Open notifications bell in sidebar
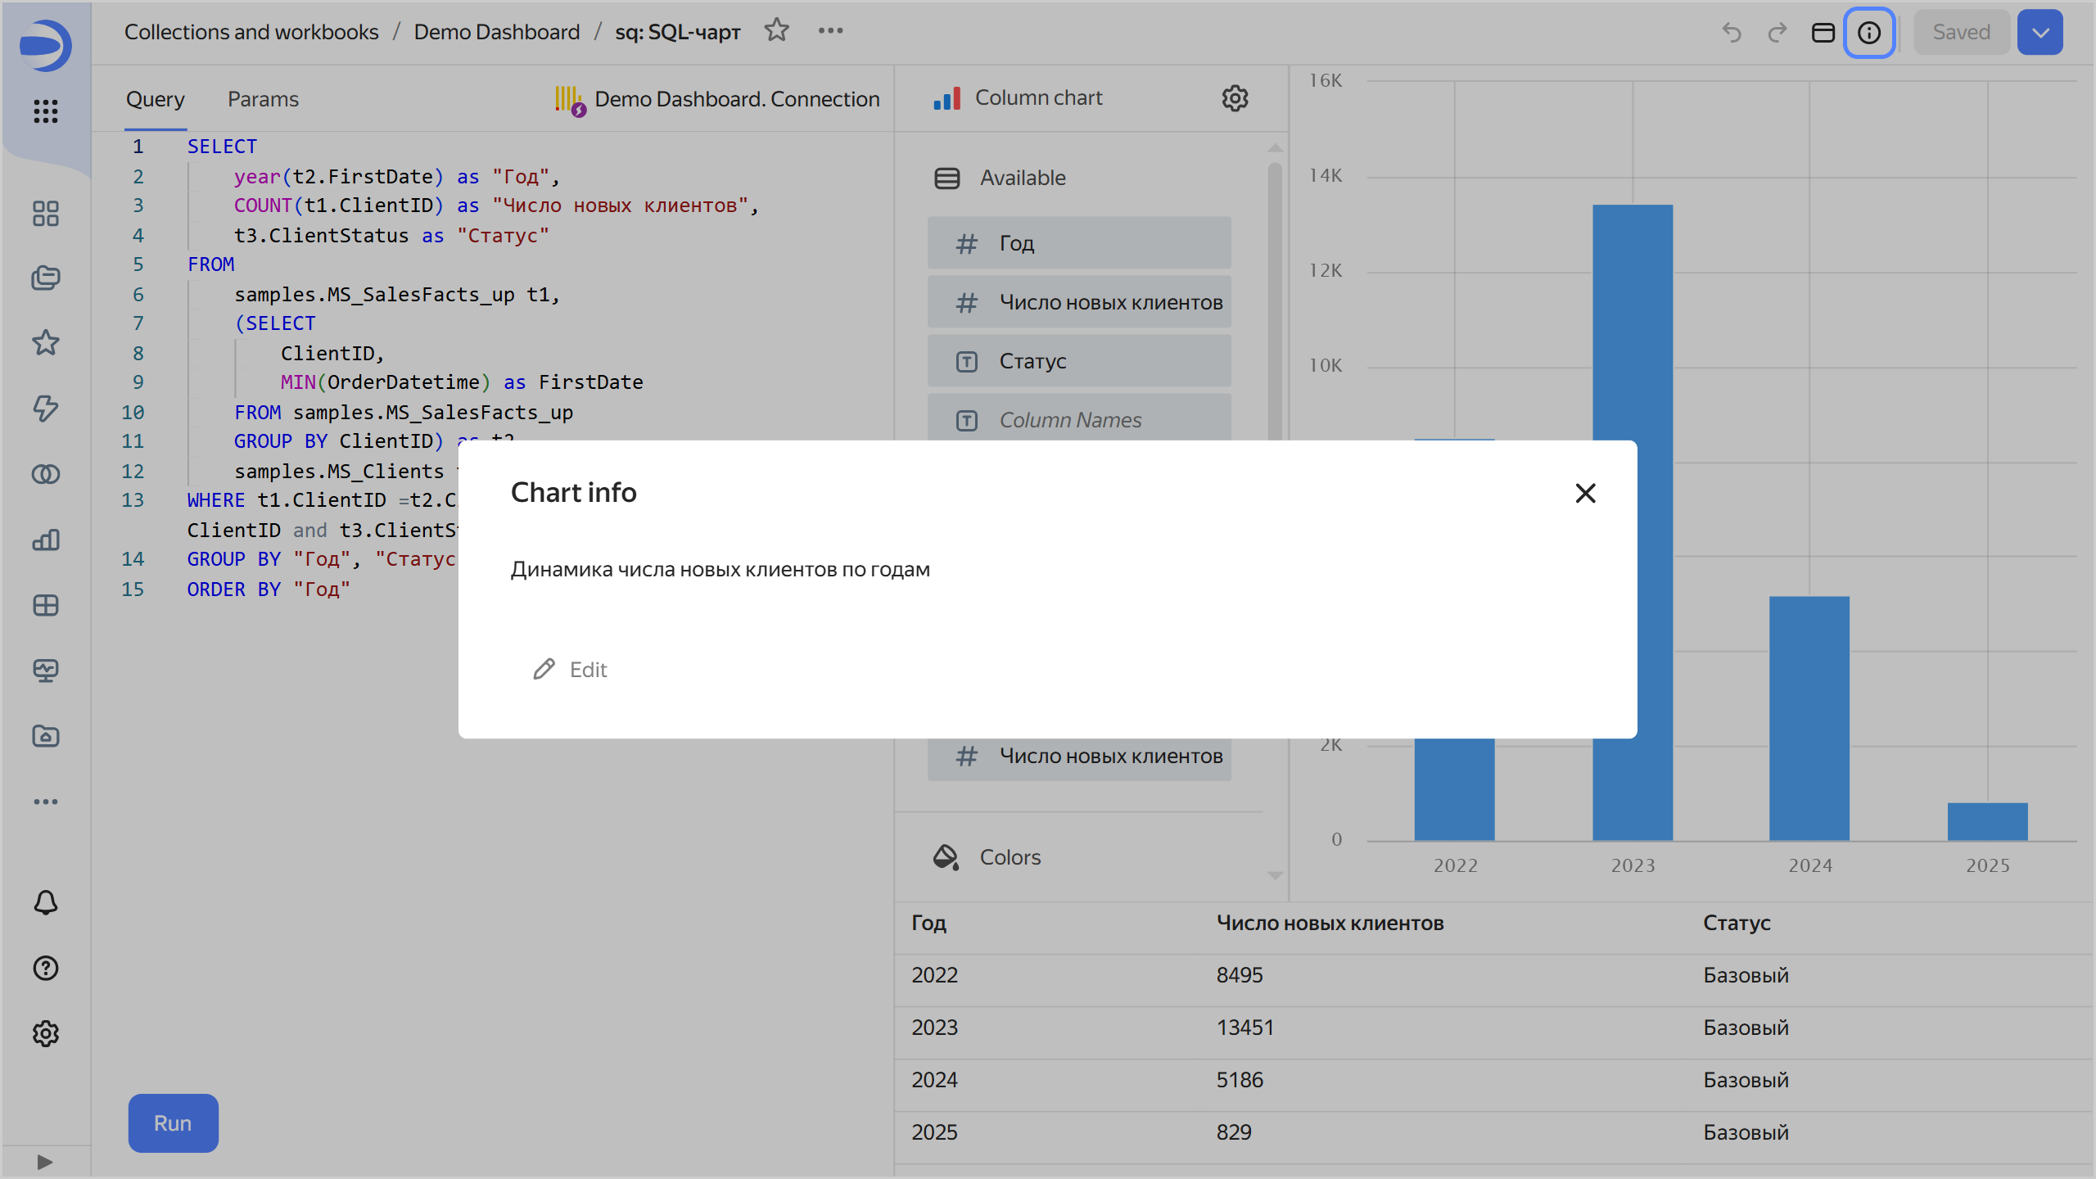 tap(46, 902)
